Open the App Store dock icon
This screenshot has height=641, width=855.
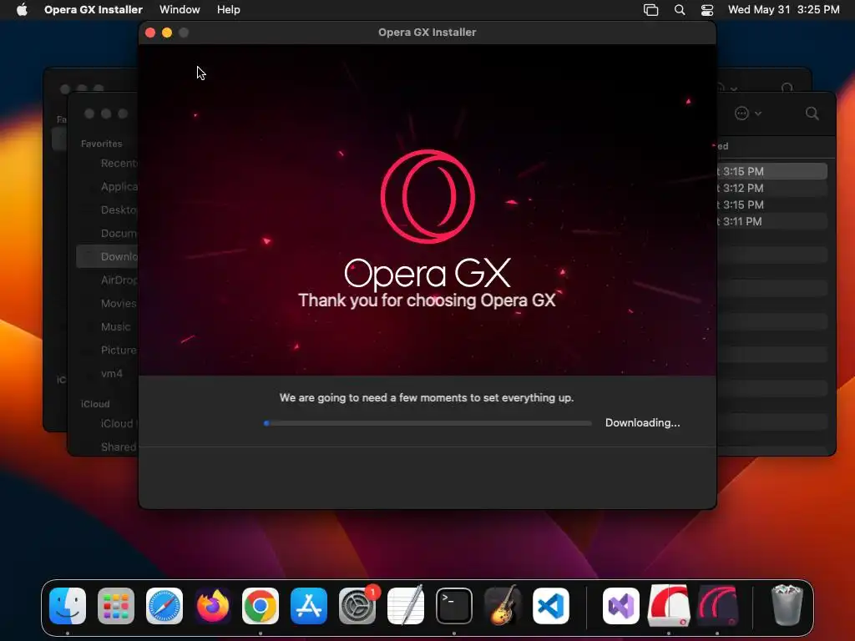point(309,606)
